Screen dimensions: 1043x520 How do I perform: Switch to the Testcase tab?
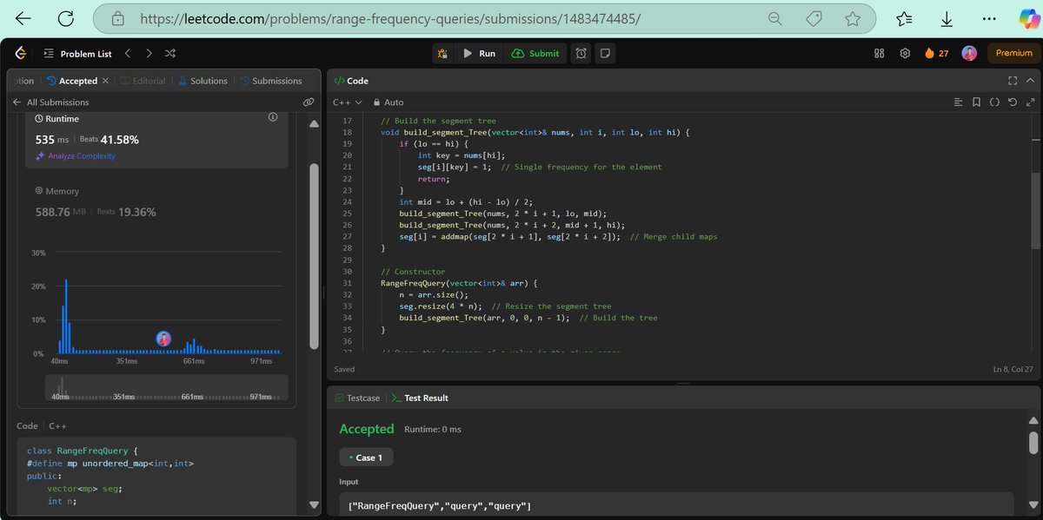(x=357, y=398)
